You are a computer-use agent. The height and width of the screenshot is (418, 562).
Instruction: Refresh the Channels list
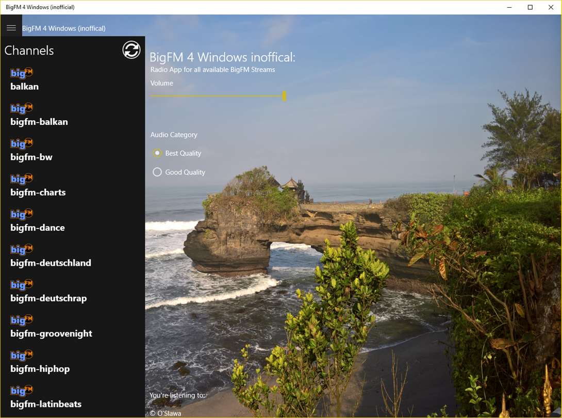coord(131,50)
